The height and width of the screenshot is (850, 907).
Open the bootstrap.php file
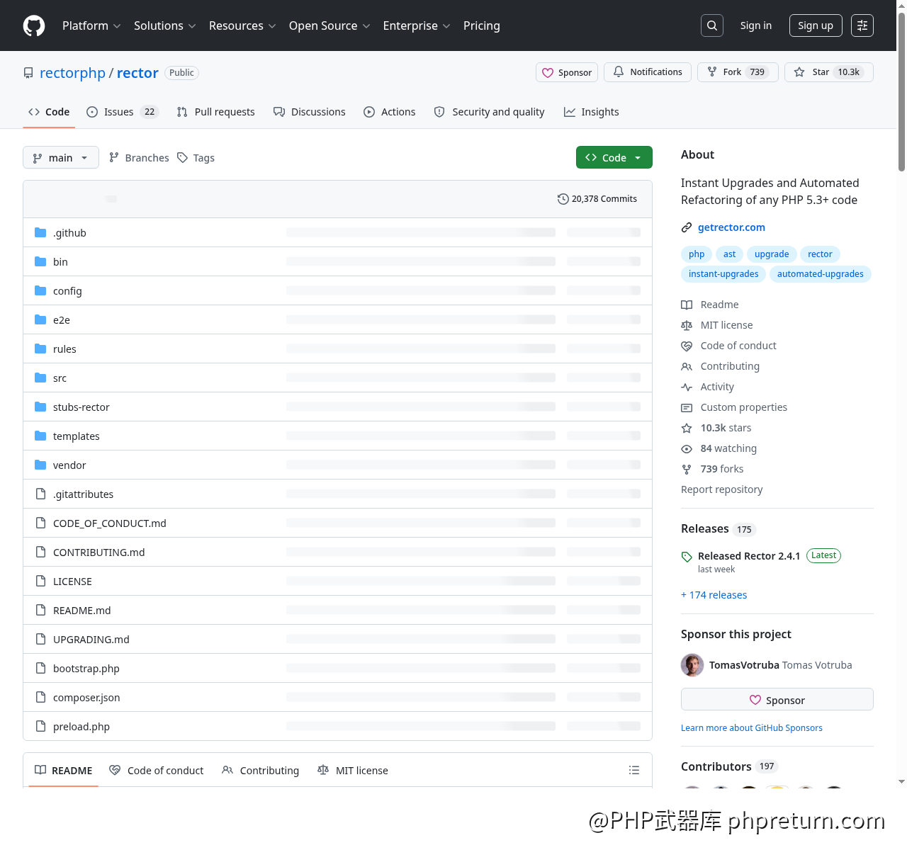pyautogui.click(x=86, y=669)
